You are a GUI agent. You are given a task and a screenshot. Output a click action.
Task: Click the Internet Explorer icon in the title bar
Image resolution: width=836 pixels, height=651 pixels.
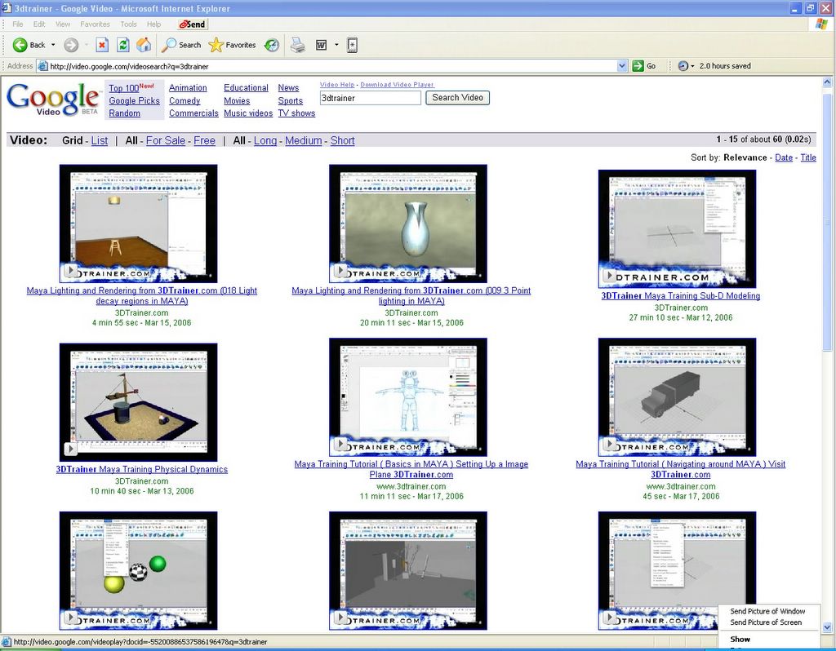pos(7,8)
